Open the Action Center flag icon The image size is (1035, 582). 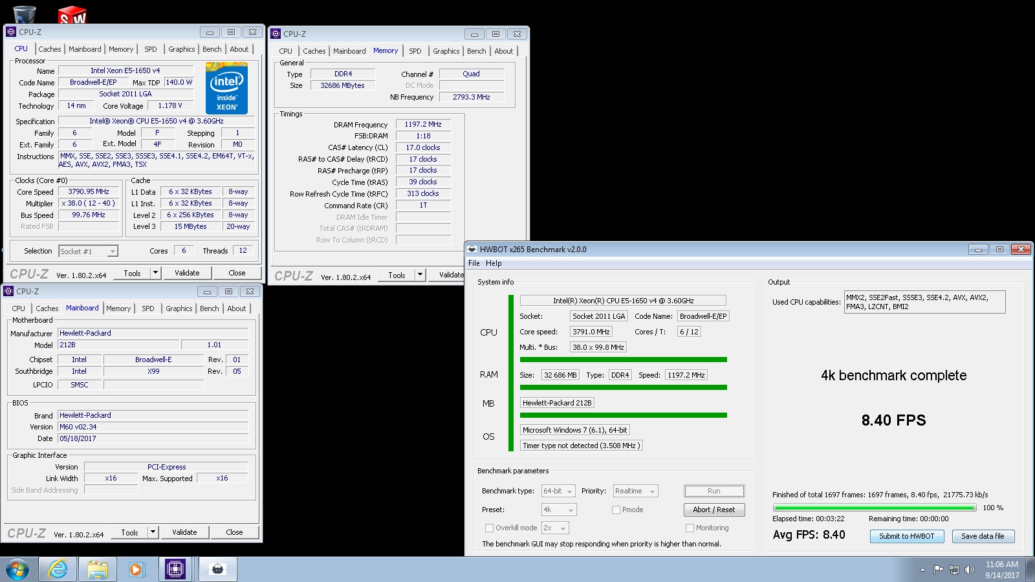[938, 570]
